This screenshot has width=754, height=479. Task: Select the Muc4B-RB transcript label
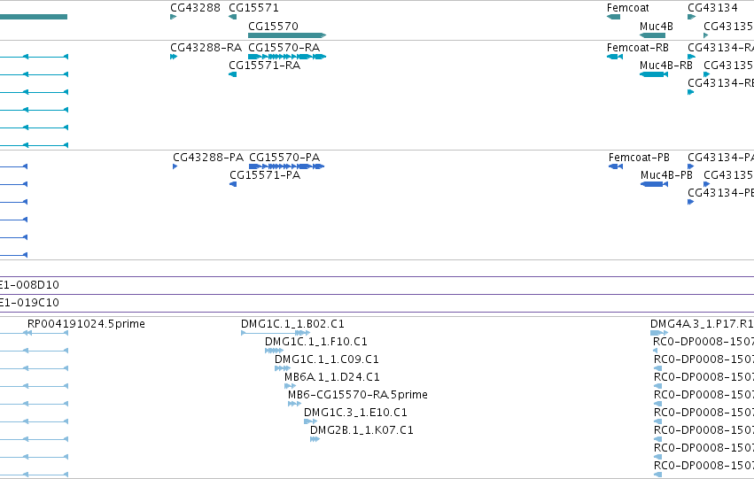point(666,66)
